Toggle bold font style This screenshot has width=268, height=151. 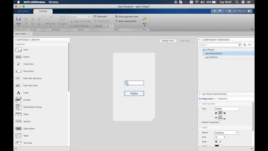click(216, 142)
